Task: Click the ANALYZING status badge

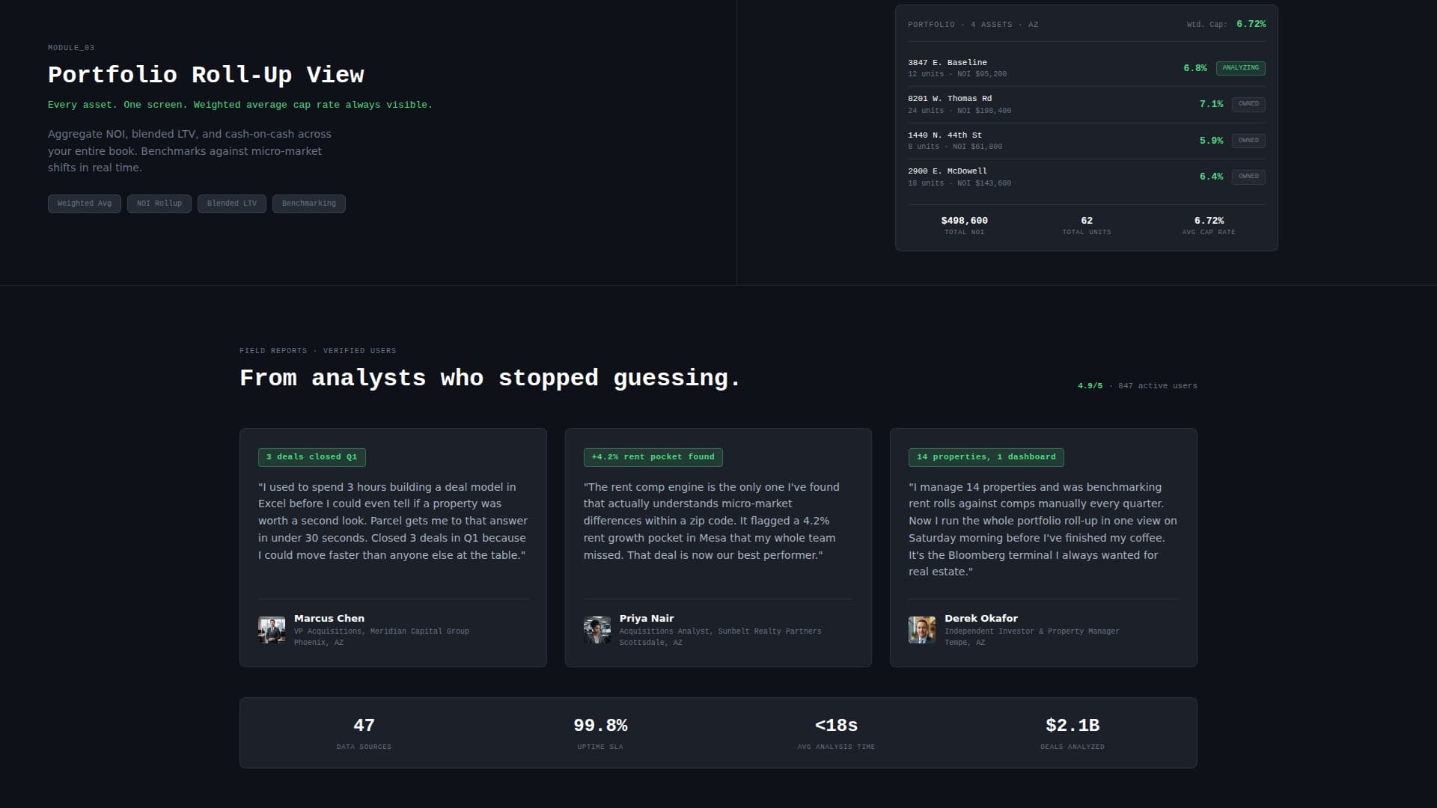Action: 1240,68
